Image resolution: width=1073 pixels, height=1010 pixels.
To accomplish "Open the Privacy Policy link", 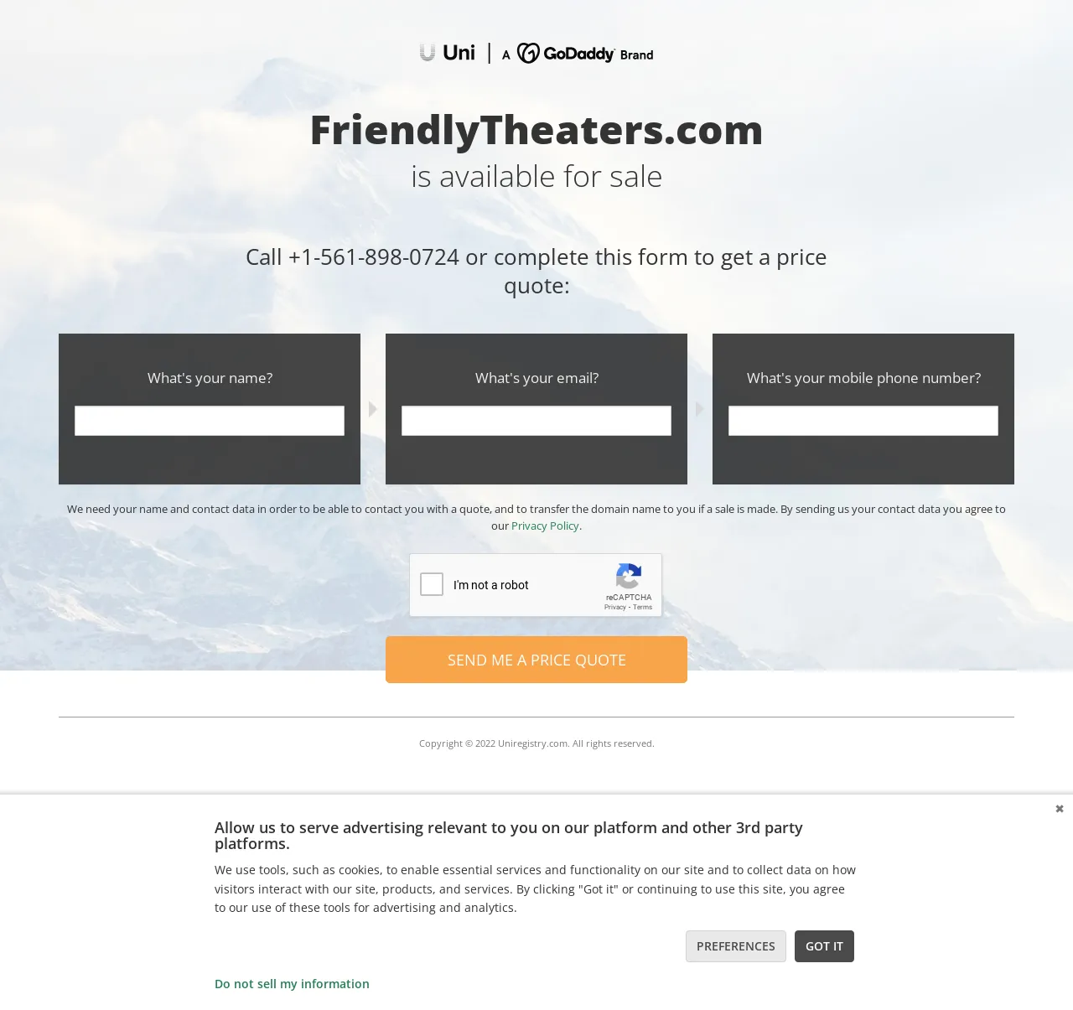I will [545, 526].
